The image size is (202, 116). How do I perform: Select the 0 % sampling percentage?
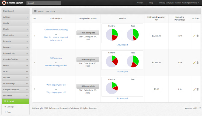point(180,89)
